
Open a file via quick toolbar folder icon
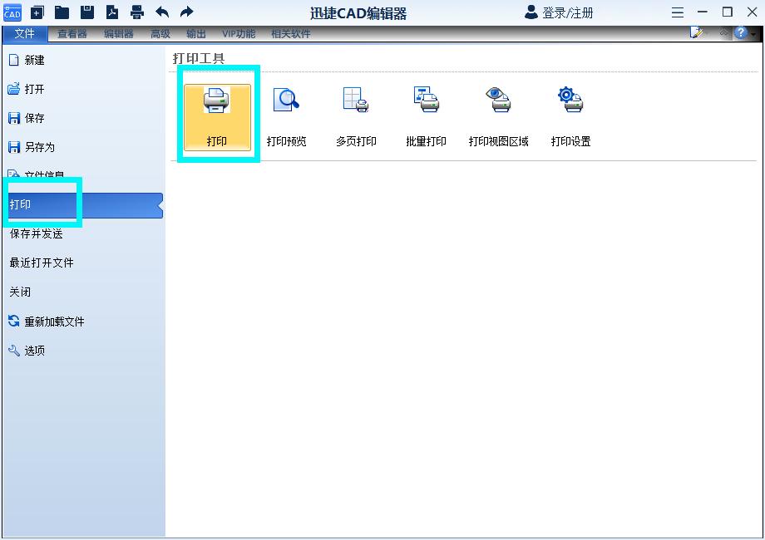(x=62, y=12)
